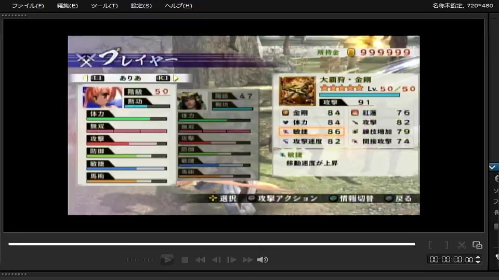Click the 戻る label in preview

[403, 199]
